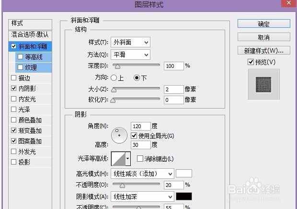Click the 大小 value field showing 2
Screen dimensions: 297x209
[x=174, y=89]
